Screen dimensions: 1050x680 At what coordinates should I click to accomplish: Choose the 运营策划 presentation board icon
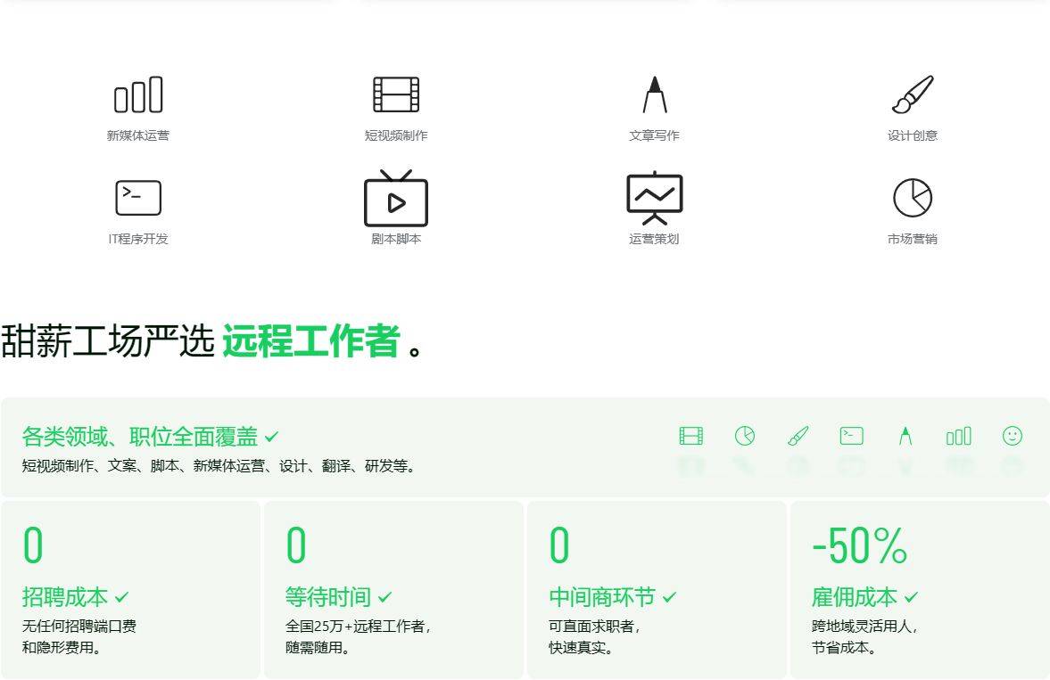pyautogui.click(x=654, y=198)
